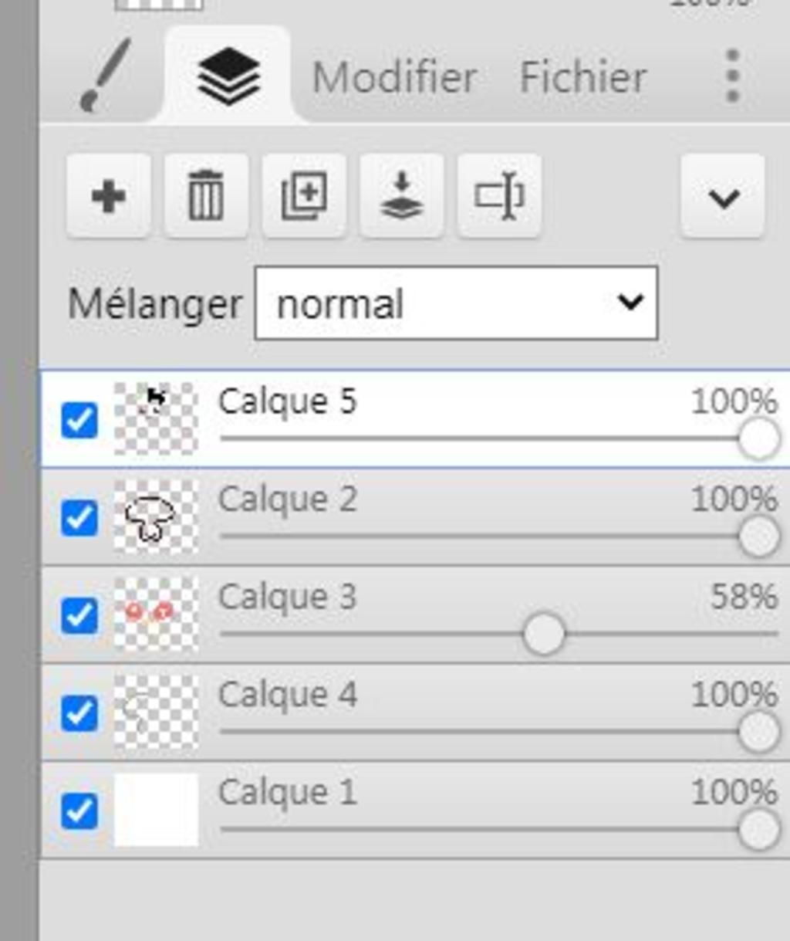The image size is (790, 941).
Task: Open the Fichier menu
Action: 583,77
